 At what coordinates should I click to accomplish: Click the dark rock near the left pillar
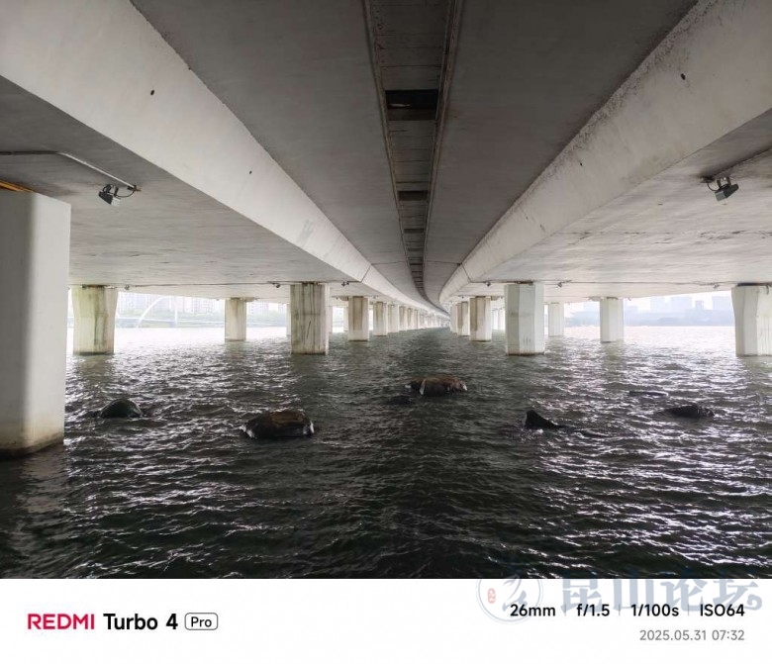click(121, 409)
